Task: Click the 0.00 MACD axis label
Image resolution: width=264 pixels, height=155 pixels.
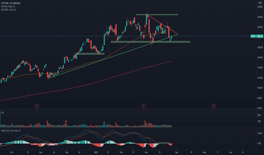Action: coord(259,143)
